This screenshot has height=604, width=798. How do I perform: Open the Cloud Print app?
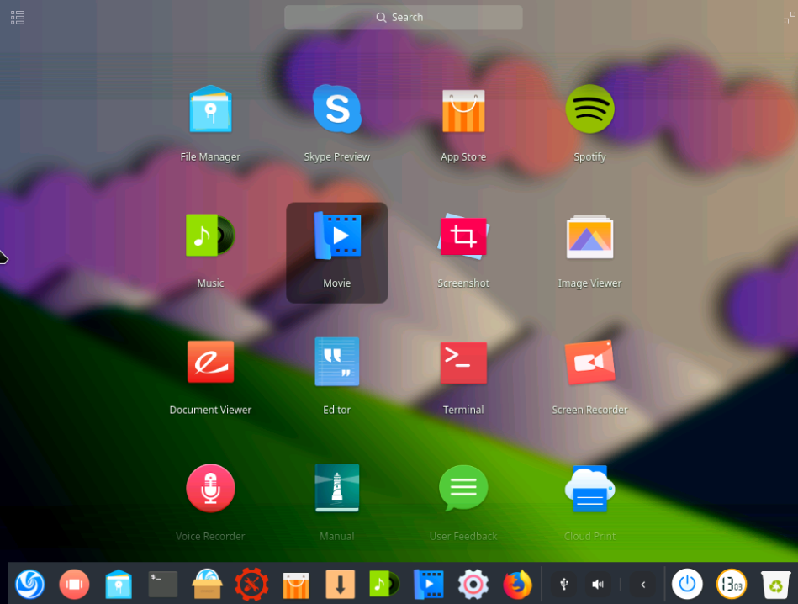589,489
